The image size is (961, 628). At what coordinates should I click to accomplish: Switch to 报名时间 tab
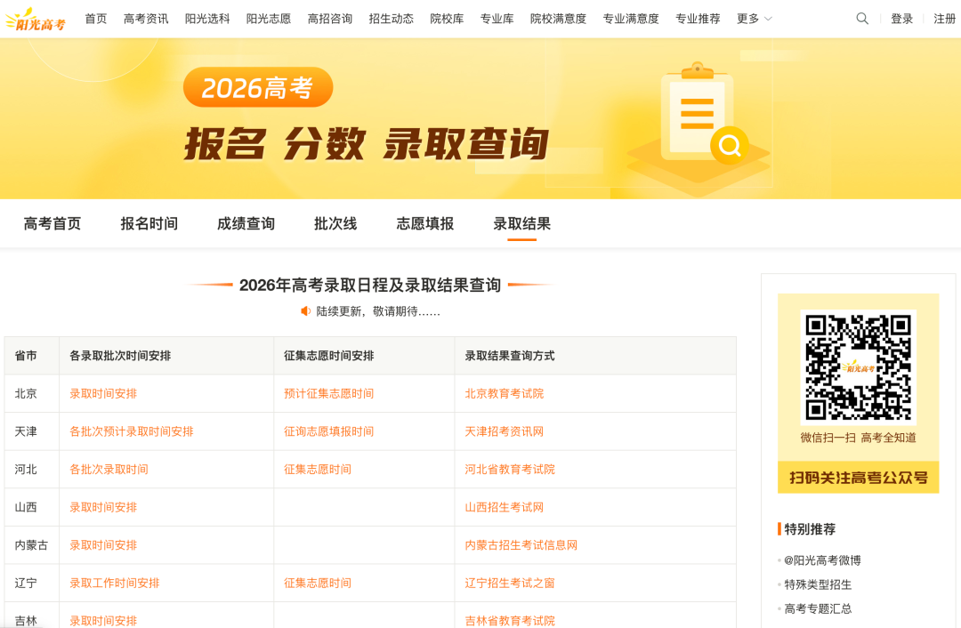(149, 223)
